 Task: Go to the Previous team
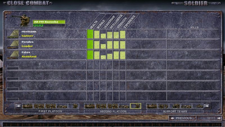[x=182, y=118]
